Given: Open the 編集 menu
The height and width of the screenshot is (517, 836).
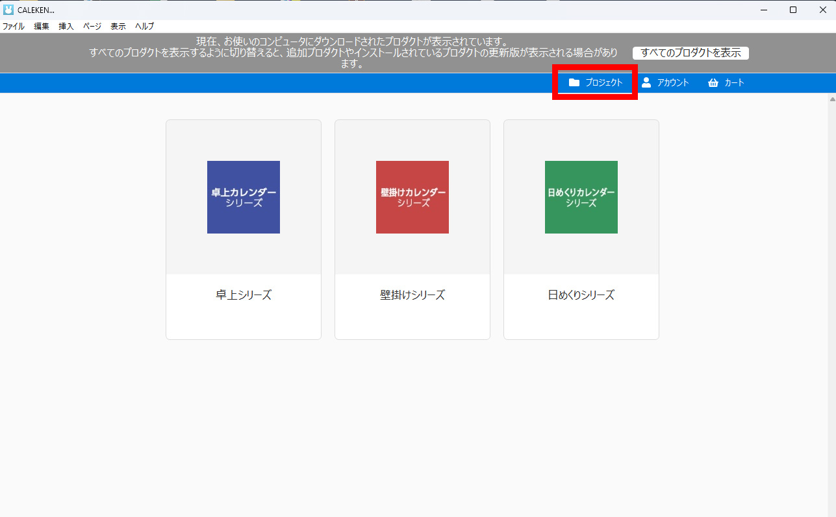Looking at the screenshot, I should coord(42,27).
